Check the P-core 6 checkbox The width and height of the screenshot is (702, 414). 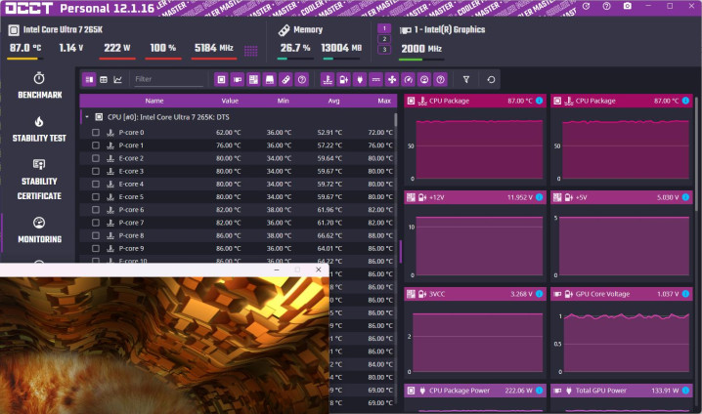[96, 210]
